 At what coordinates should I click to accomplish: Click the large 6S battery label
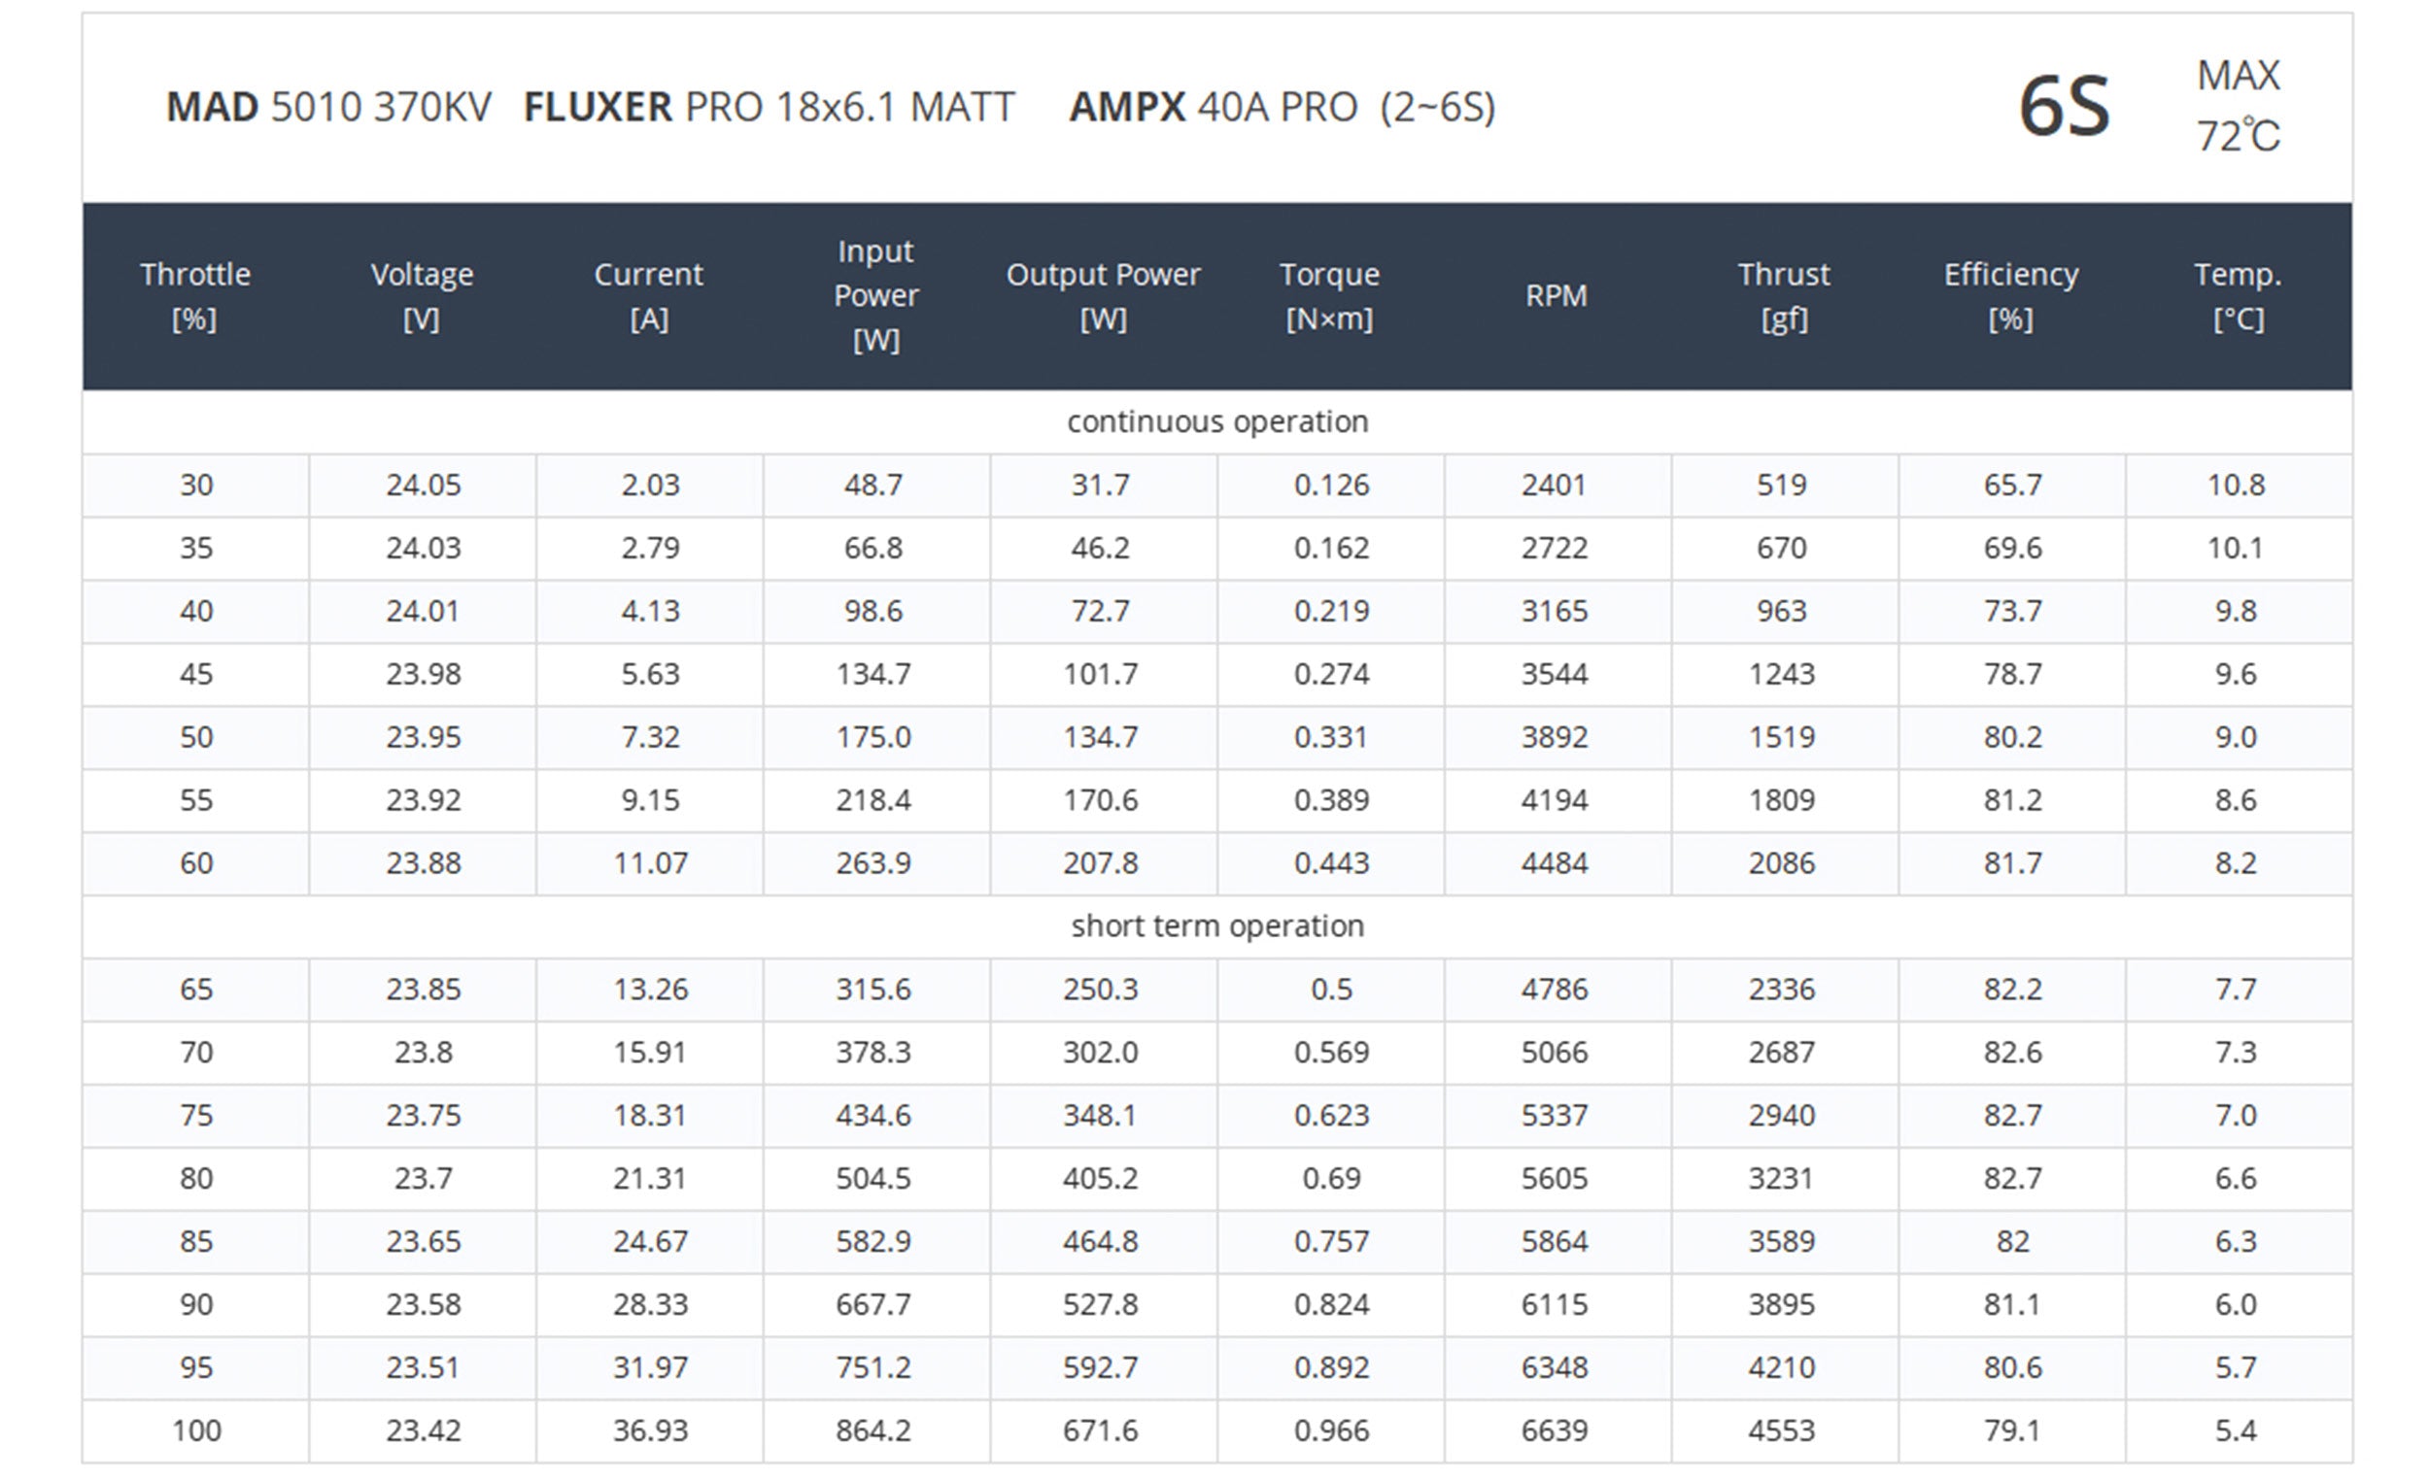click(x=2065, y=107)
